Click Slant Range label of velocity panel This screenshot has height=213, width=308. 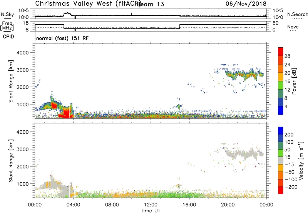[x=11, y=161]
